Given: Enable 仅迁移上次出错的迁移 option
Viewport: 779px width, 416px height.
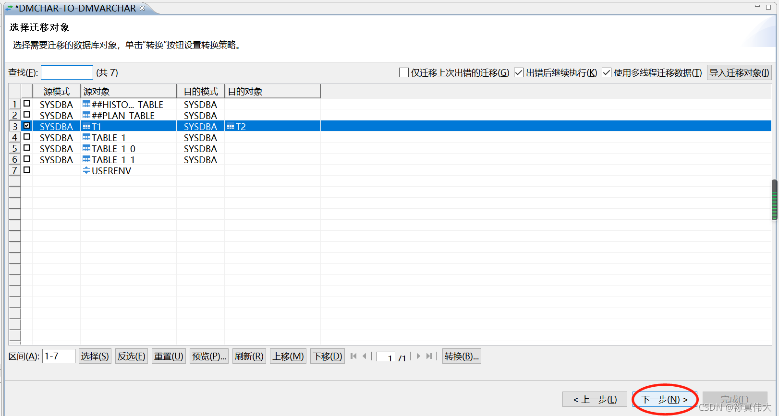Looking at the screenshot, I should (x=404, y=72).
